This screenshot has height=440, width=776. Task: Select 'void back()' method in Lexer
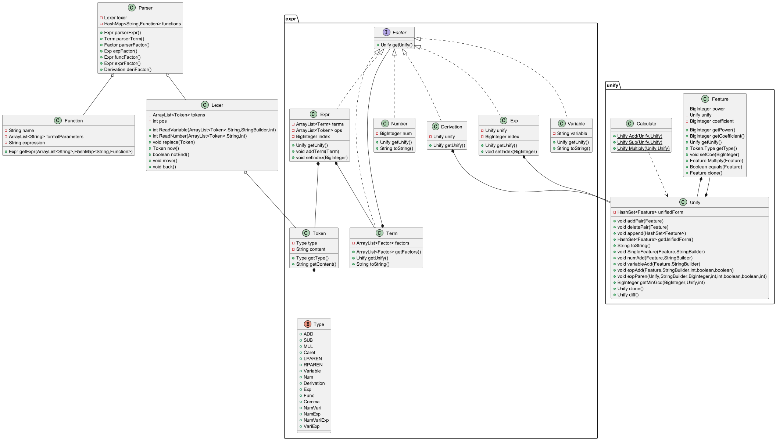[x=164, y=167]
